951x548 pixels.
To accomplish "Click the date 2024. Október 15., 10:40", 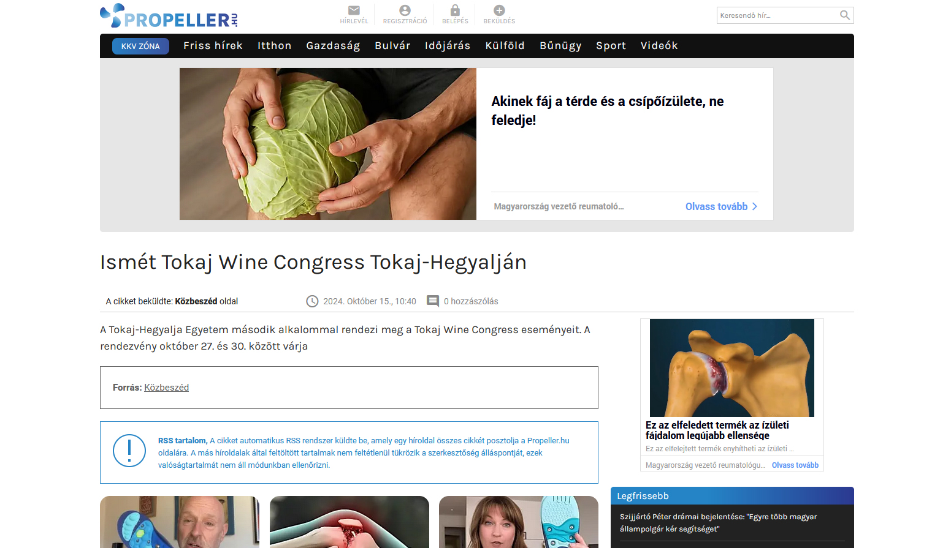I will (x=370, y=301).
